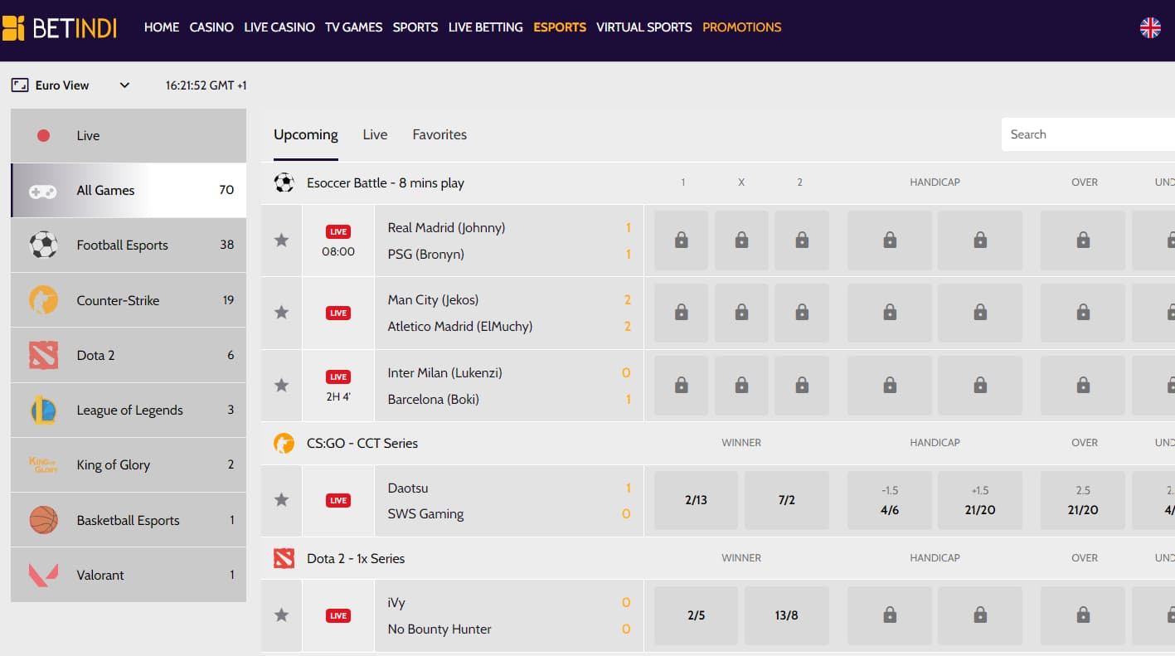Click the soccer ball icon for Football Esports

[x=43, y=245]
